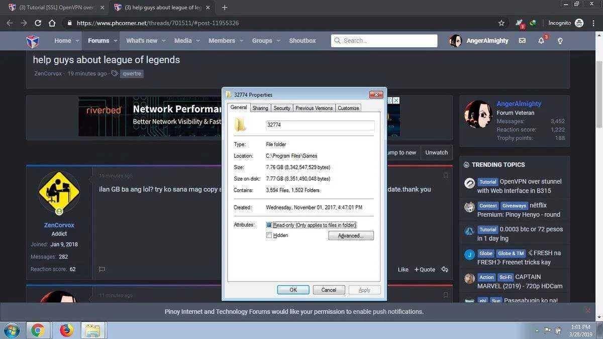The height and width of the screenshot is (339, 603).
Task: Click the reply arrow icon beside Quote
Action: [444, 269]
